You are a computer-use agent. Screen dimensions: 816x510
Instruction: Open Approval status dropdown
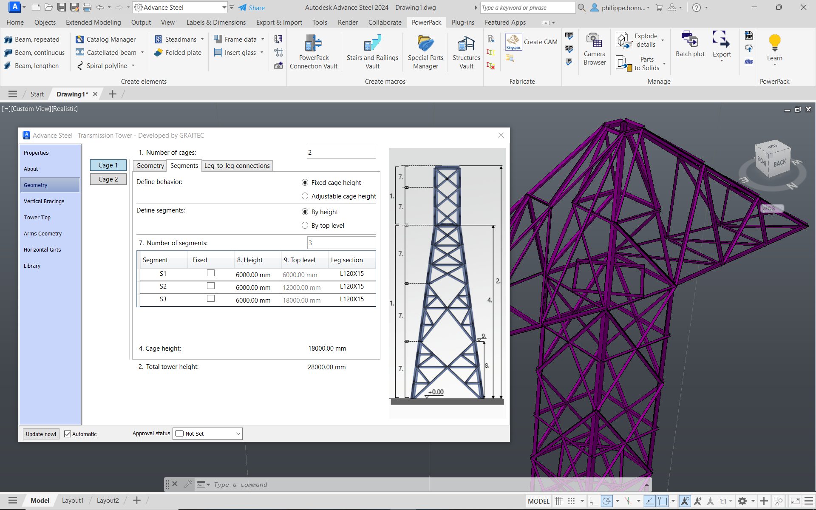207,433
